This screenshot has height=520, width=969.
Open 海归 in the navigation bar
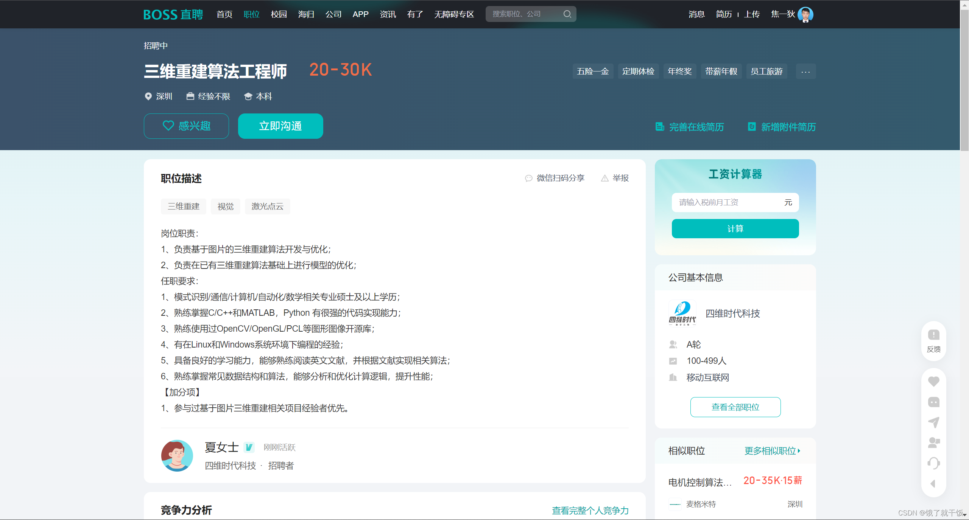306,14
